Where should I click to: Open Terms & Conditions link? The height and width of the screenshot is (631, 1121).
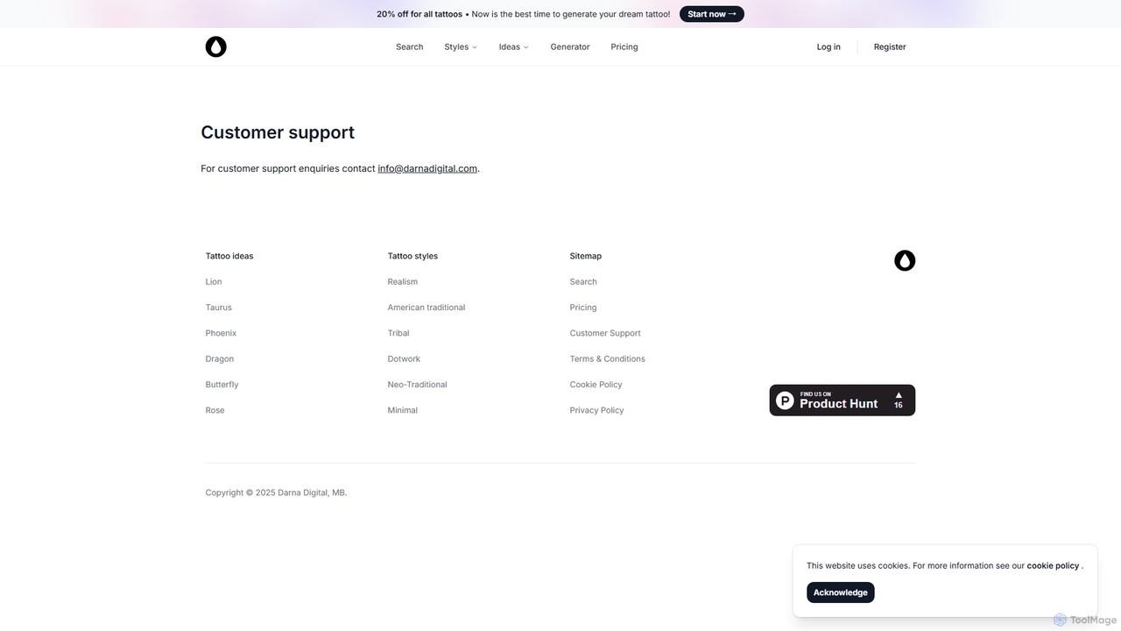click(608, 359)
